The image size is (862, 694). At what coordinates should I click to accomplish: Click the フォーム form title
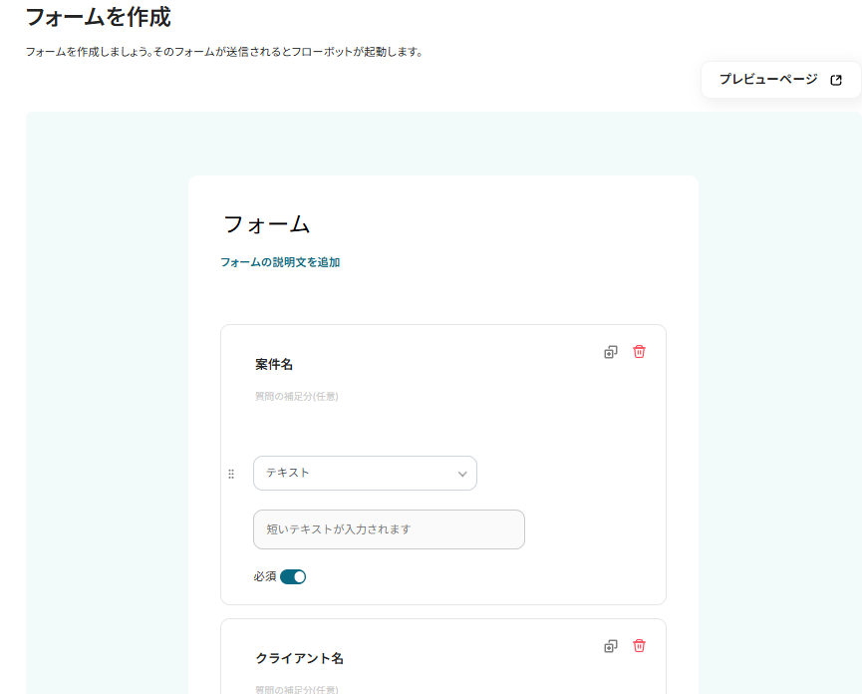coord(267,224)
